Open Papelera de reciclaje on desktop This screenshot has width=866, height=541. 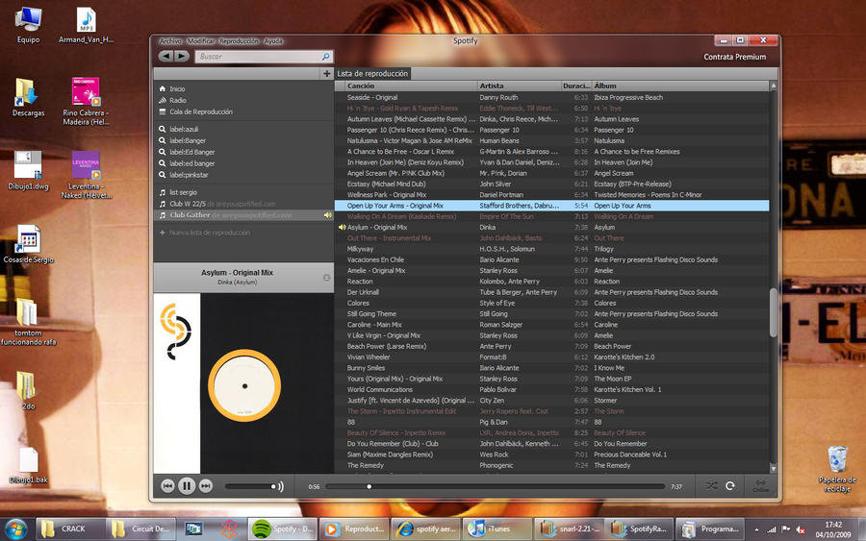pyautogui.click(x=837, y=469)
